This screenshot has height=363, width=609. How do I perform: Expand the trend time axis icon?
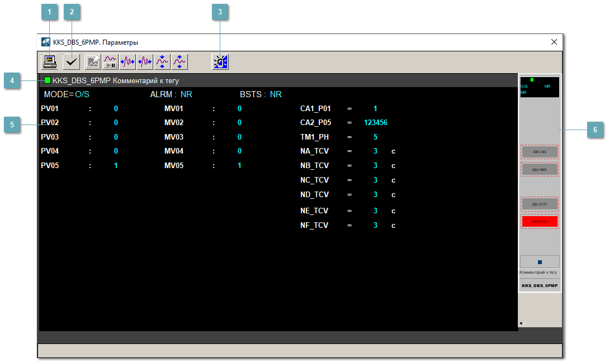pos(145,61)
